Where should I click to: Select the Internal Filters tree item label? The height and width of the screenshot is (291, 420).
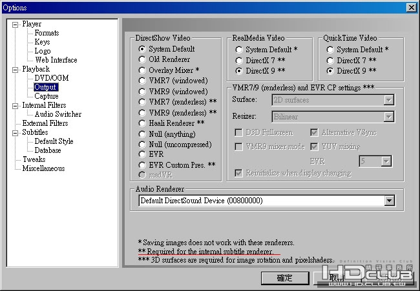[44, 105]
